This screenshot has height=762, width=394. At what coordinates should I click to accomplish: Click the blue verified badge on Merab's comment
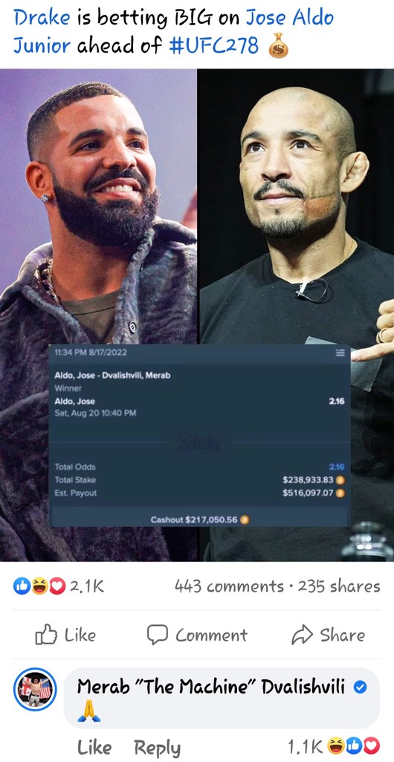(360, 687)
